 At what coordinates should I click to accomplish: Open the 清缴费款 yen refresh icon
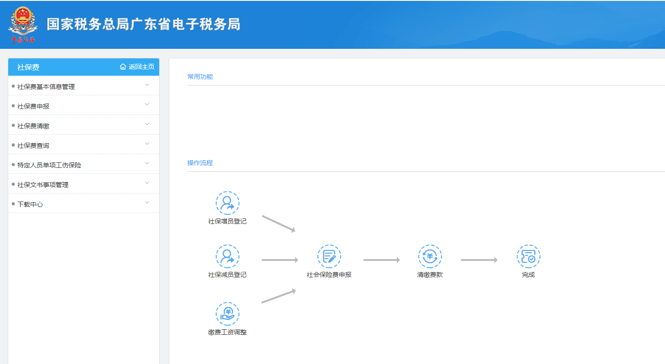(x=430, y=256)
